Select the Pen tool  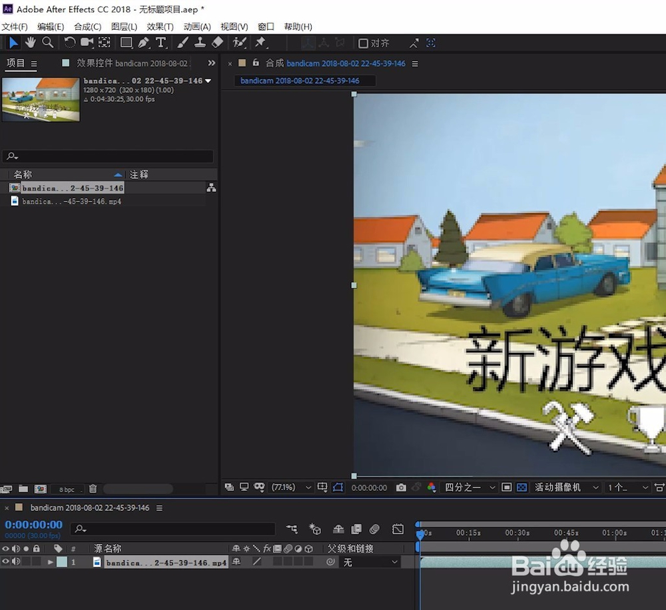[x=144, y=43]
